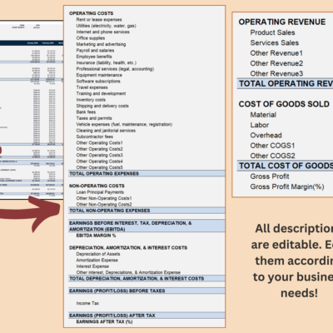The image size is (333, 333).
Task: Click 'EARNINGS (PROFIT/LOSS) BEFORE TAXES' row
Action: tap(147, 291)
